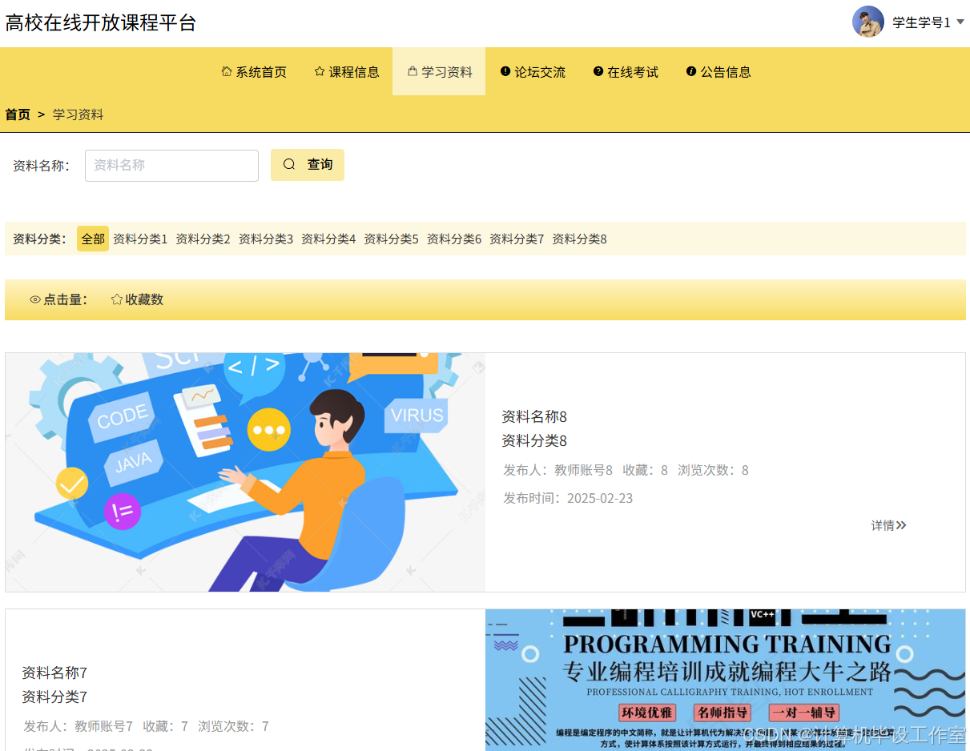The height and width of the screenshot is (751, 970).
Task: Click the star icon next to 收藏数
Action: [x=117, y=299]
